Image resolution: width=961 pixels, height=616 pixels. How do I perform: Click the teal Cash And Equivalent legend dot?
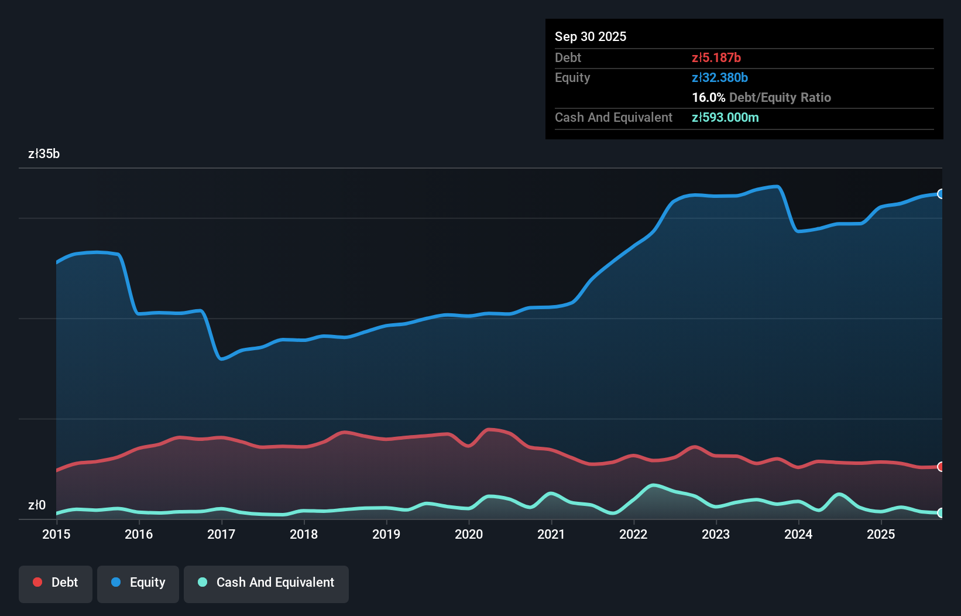[202, 582]
